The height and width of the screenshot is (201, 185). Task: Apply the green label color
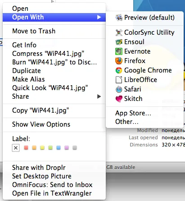point(50,148)
